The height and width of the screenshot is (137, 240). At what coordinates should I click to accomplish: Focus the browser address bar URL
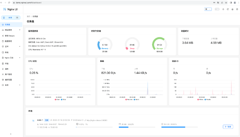pyautogui.click(x=28, y=3)
